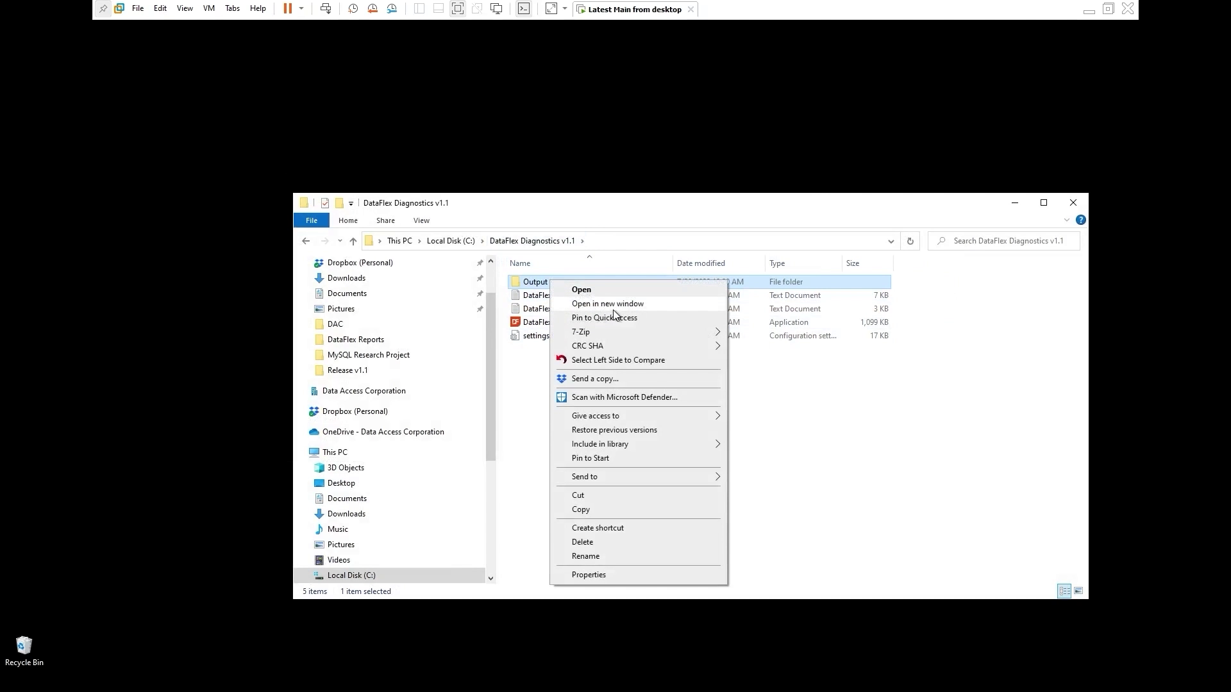This screenshot has height=692, width=1231.
Task: Switch to Explorer View ribbon tab
Action: click(421, 220)
